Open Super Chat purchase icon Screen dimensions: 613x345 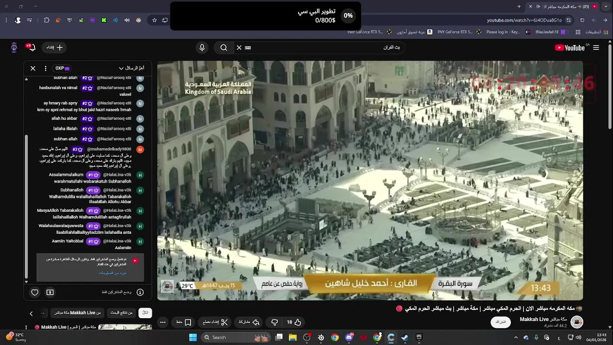pyautogui.click(x=50, y=292)
